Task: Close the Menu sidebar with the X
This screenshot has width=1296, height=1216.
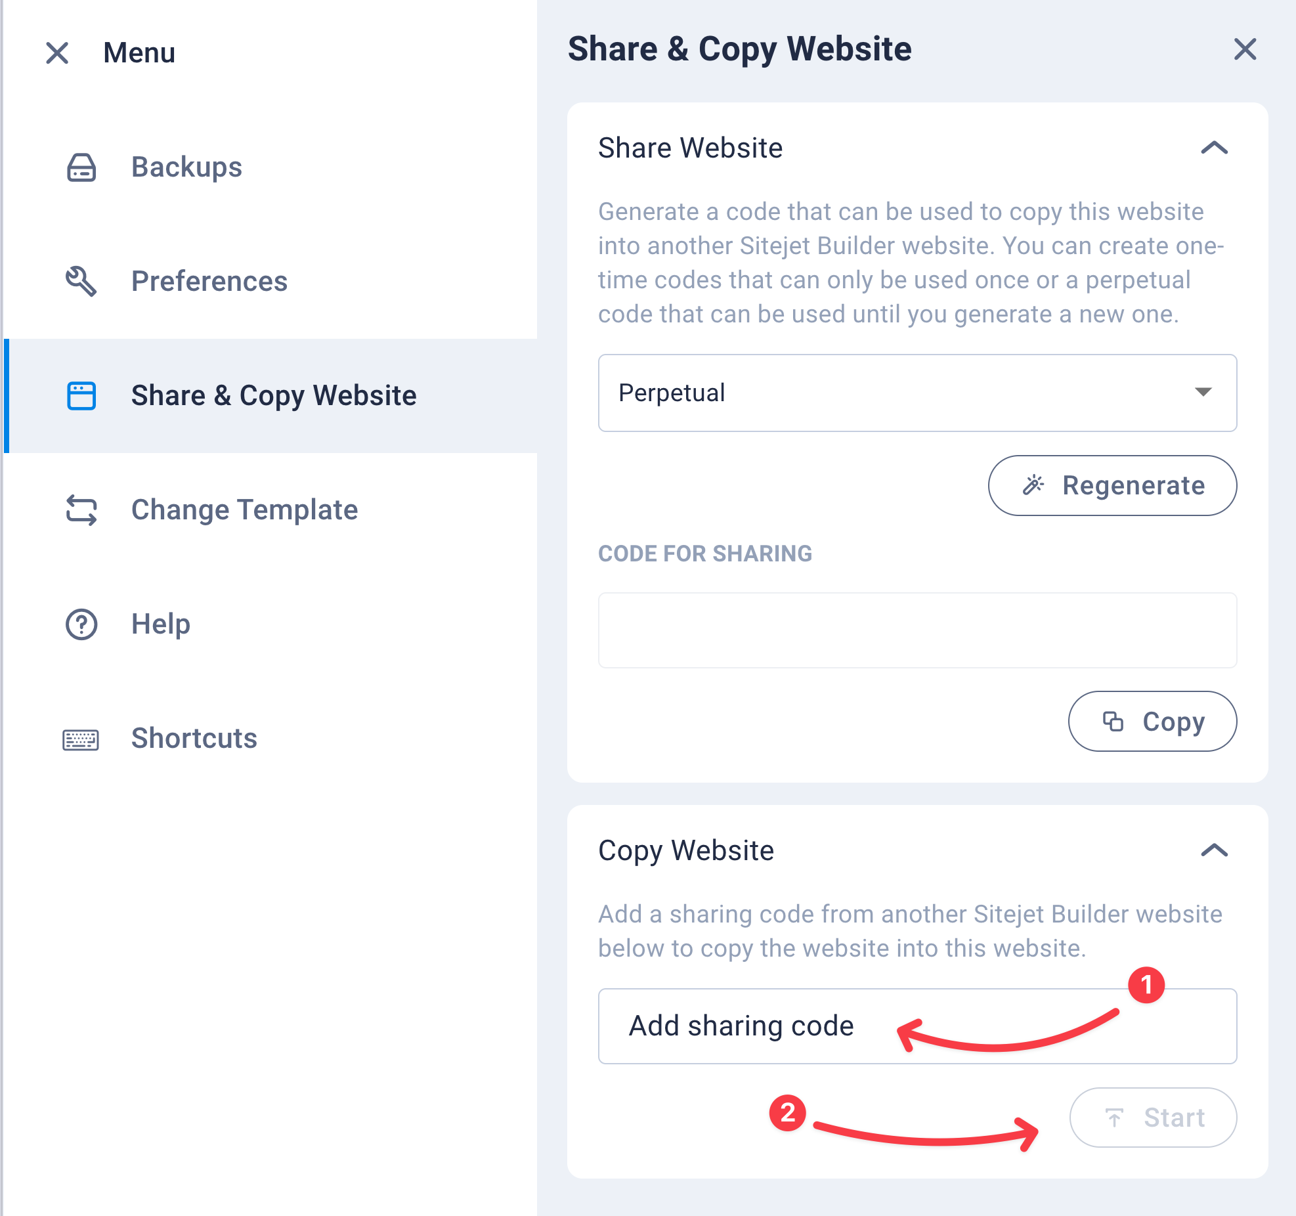Action: [58, 53]
